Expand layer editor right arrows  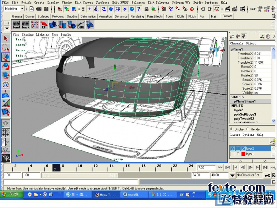[x=265, y=161]
